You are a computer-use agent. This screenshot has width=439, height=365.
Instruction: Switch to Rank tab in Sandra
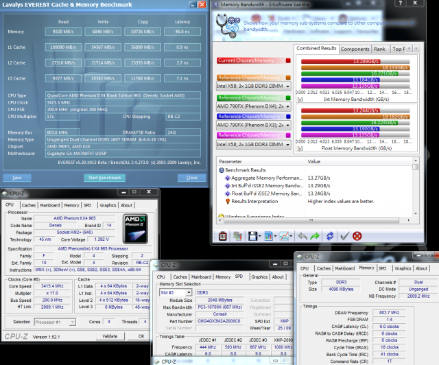coord(379,49)
